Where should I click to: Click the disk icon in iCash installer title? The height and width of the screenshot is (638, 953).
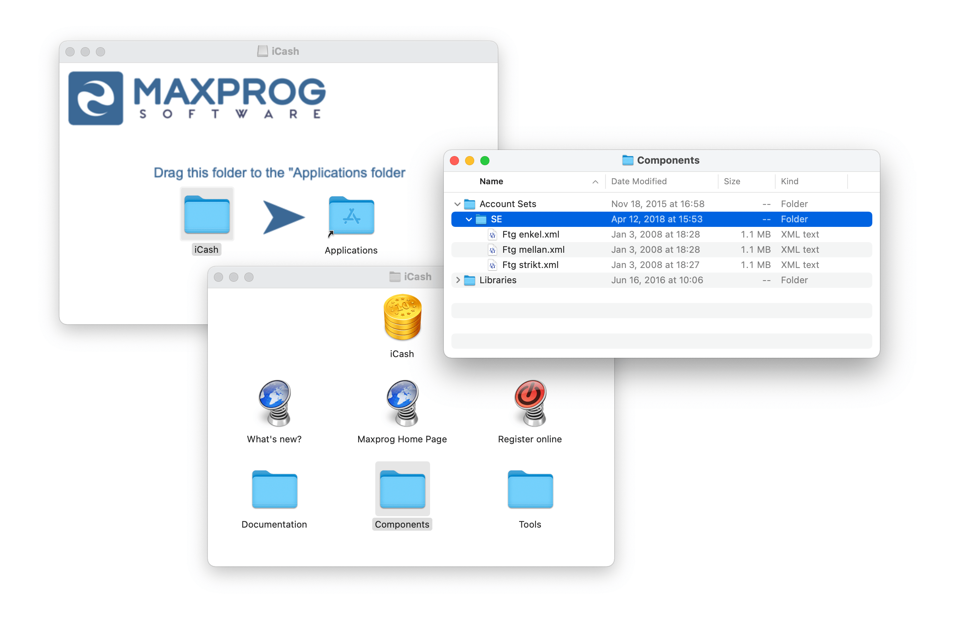(262, 51)
